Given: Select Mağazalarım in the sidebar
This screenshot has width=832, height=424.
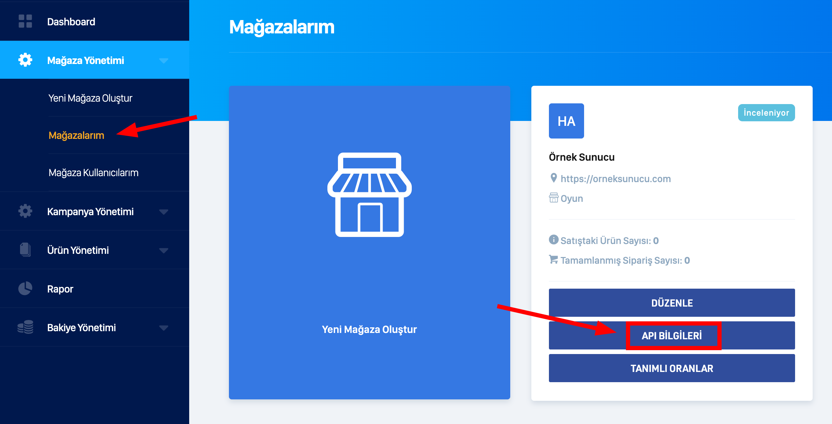Looking at the screenshot, I should (76, 135).
